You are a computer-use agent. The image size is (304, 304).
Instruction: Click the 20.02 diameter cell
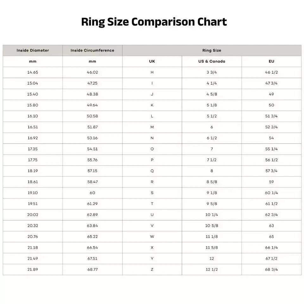33,215
